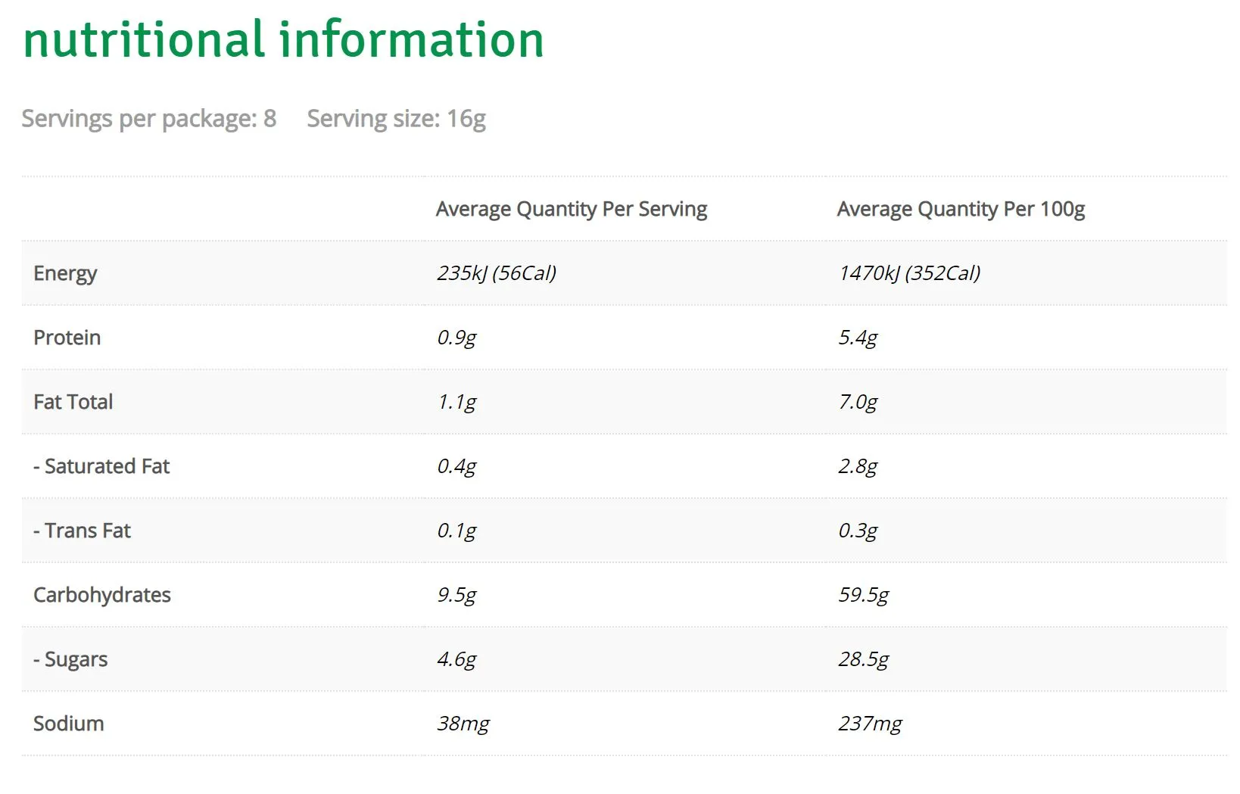1240x794 pixels.
Task: Click the 'Average Quantity Per Serving' column header
Action: pyautogui.click(x=572, y=209)
